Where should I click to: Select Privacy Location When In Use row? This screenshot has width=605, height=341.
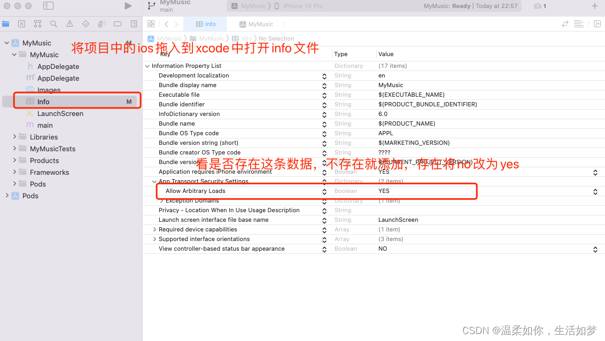coord(374,210)
